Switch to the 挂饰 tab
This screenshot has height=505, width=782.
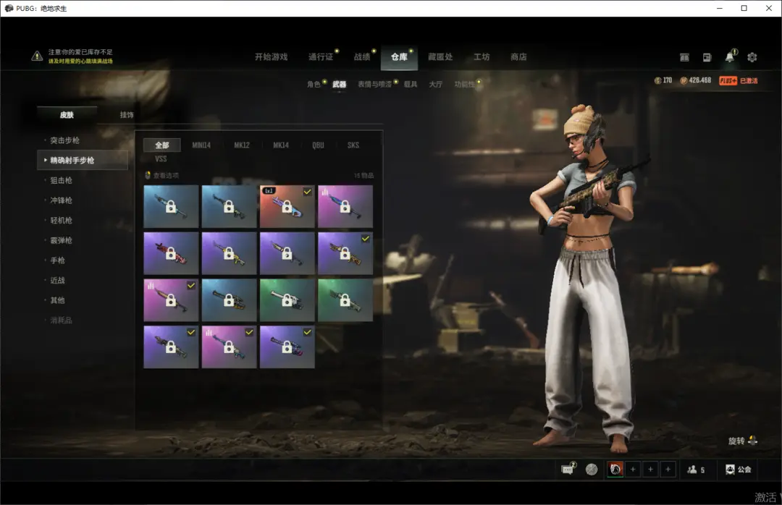point(127,115)
